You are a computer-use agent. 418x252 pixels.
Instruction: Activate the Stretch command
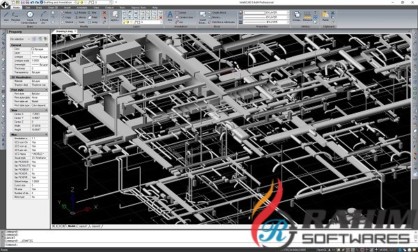(67, 22)
